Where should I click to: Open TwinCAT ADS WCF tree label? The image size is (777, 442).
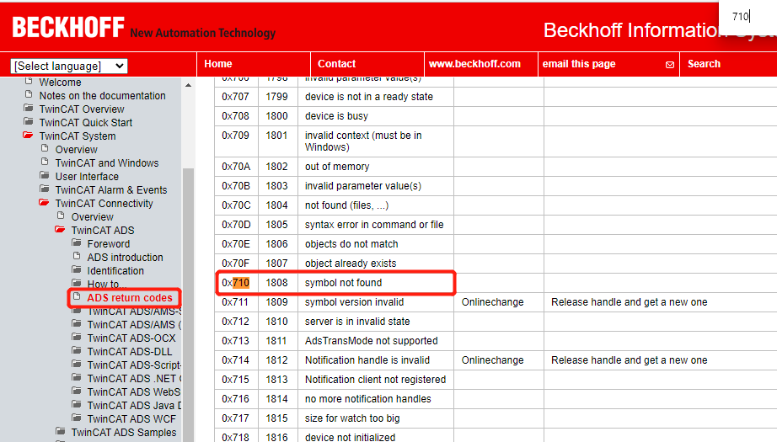coord(131,418)
